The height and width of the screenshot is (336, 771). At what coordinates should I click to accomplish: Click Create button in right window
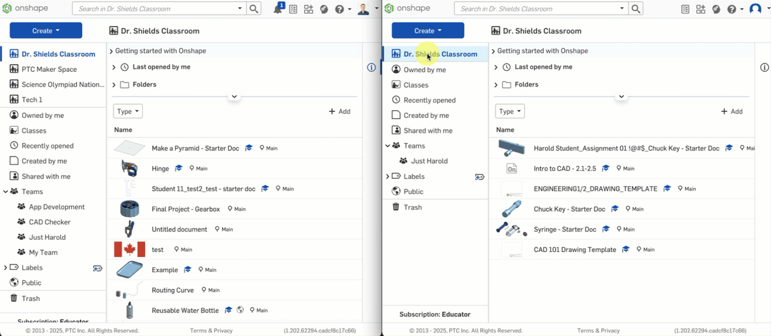[428, 31]
